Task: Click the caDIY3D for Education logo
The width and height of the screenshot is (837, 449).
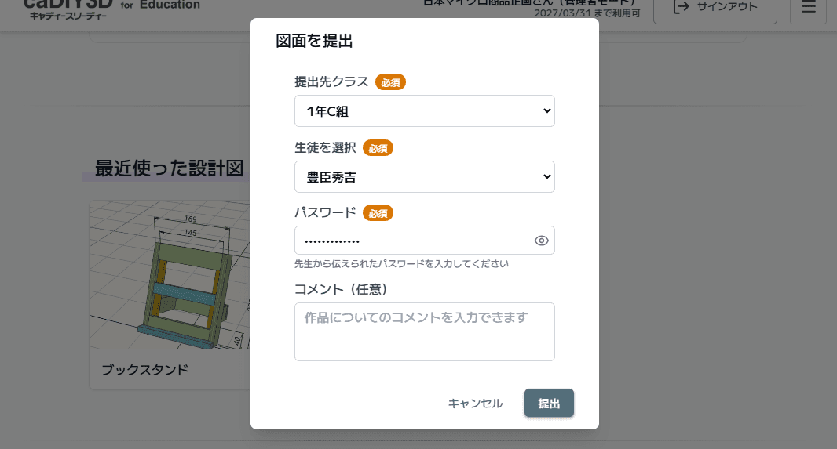Action: point(111,8)
